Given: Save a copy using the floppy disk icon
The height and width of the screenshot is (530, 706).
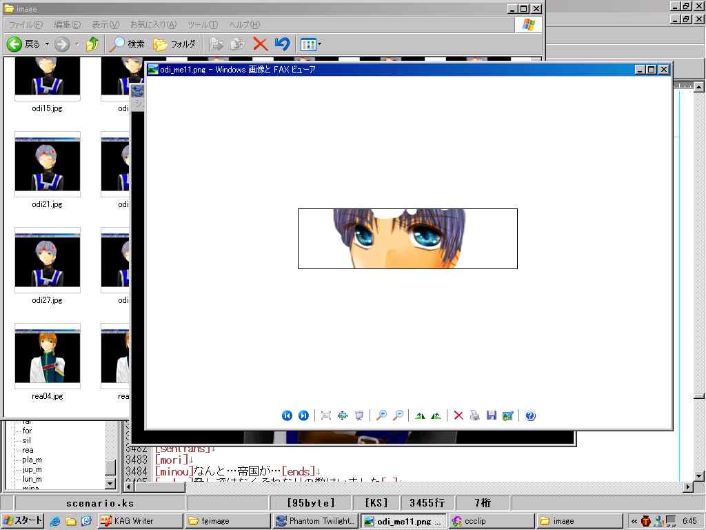Looking at the screenshot, I should point(491,415).
